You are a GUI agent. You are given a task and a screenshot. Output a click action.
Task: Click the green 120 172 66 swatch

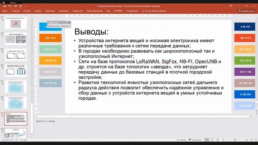click(x=245, y=60)
